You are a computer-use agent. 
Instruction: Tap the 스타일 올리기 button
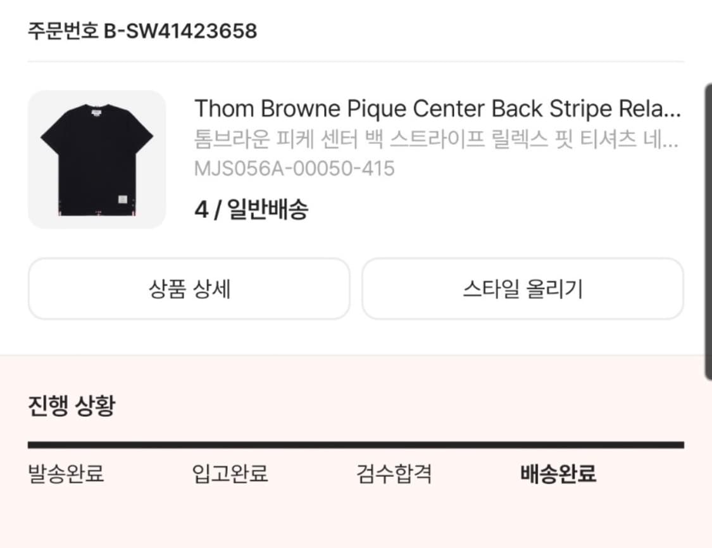tap(522, 289)
